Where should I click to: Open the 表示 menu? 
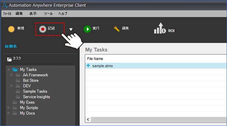point(33,14)
